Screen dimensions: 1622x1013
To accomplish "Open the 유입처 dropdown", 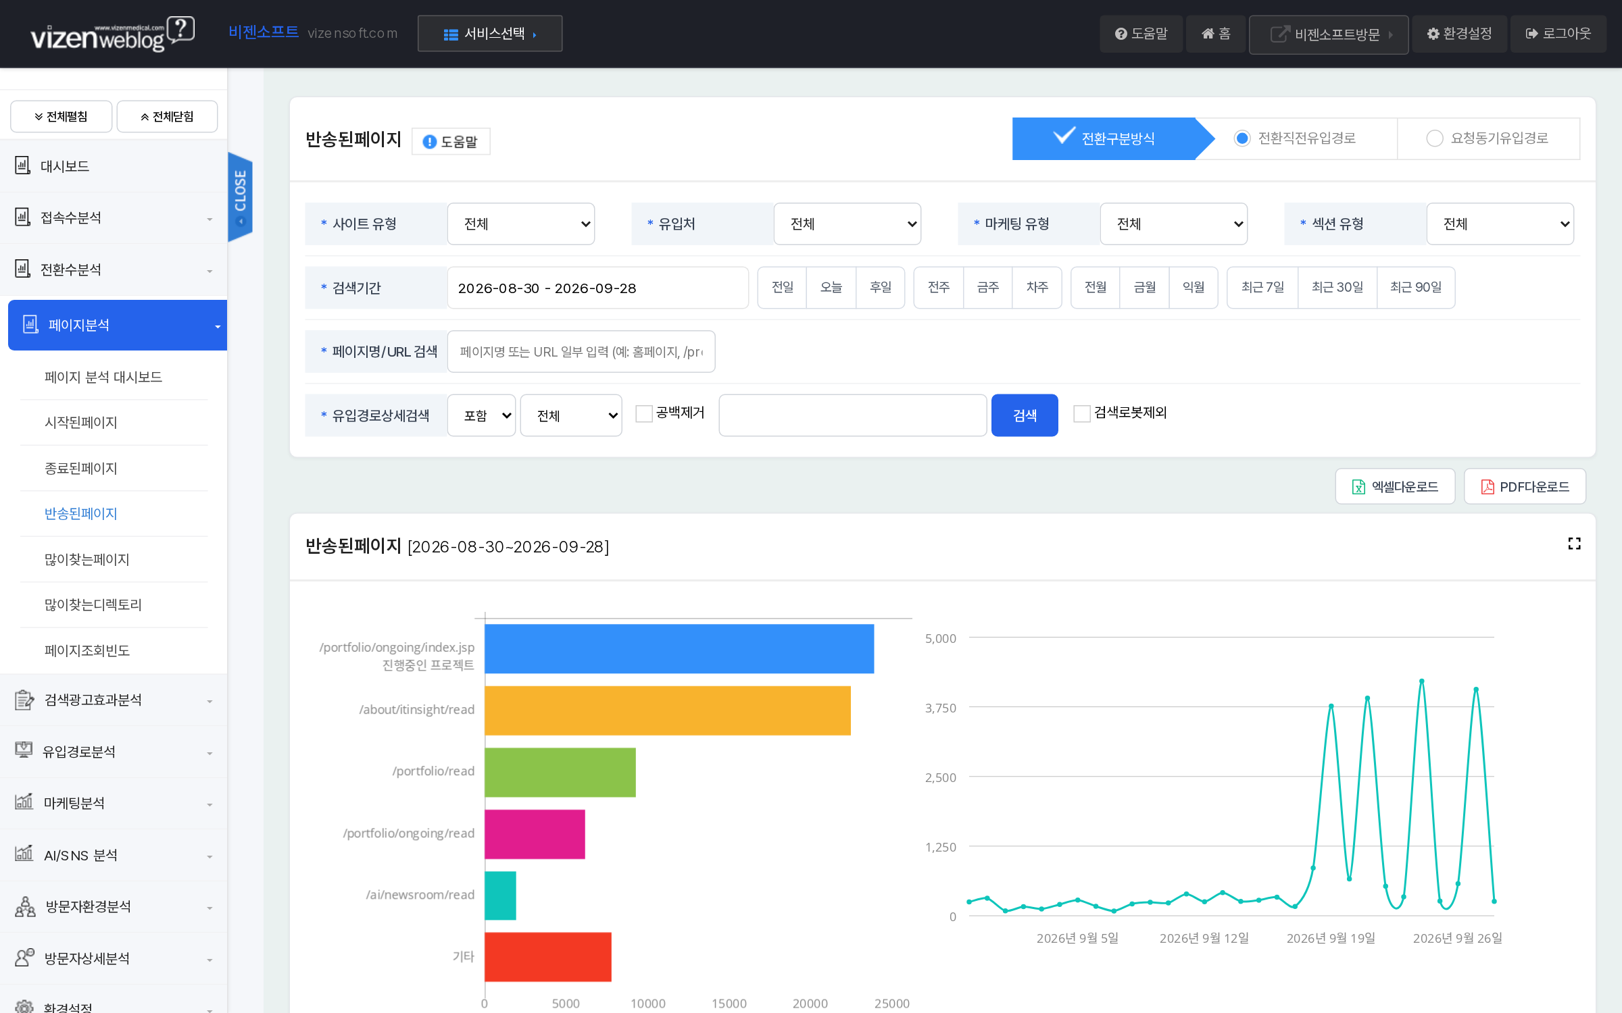I will pos(847,224).
